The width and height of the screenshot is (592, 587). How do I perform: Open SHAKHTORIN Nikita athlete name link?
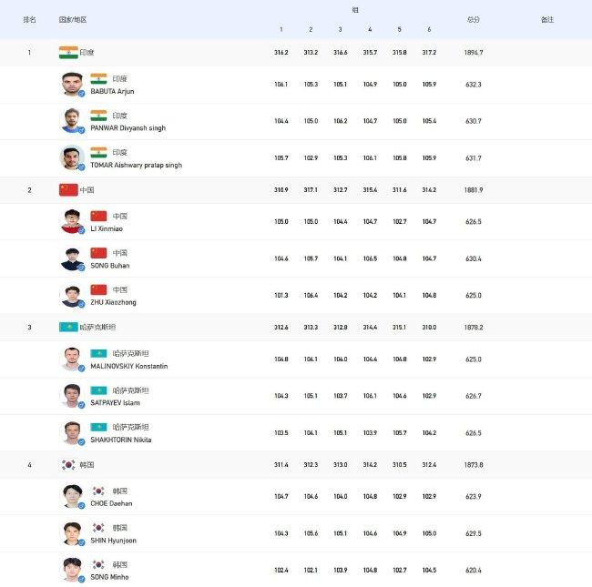coord(121,440)
